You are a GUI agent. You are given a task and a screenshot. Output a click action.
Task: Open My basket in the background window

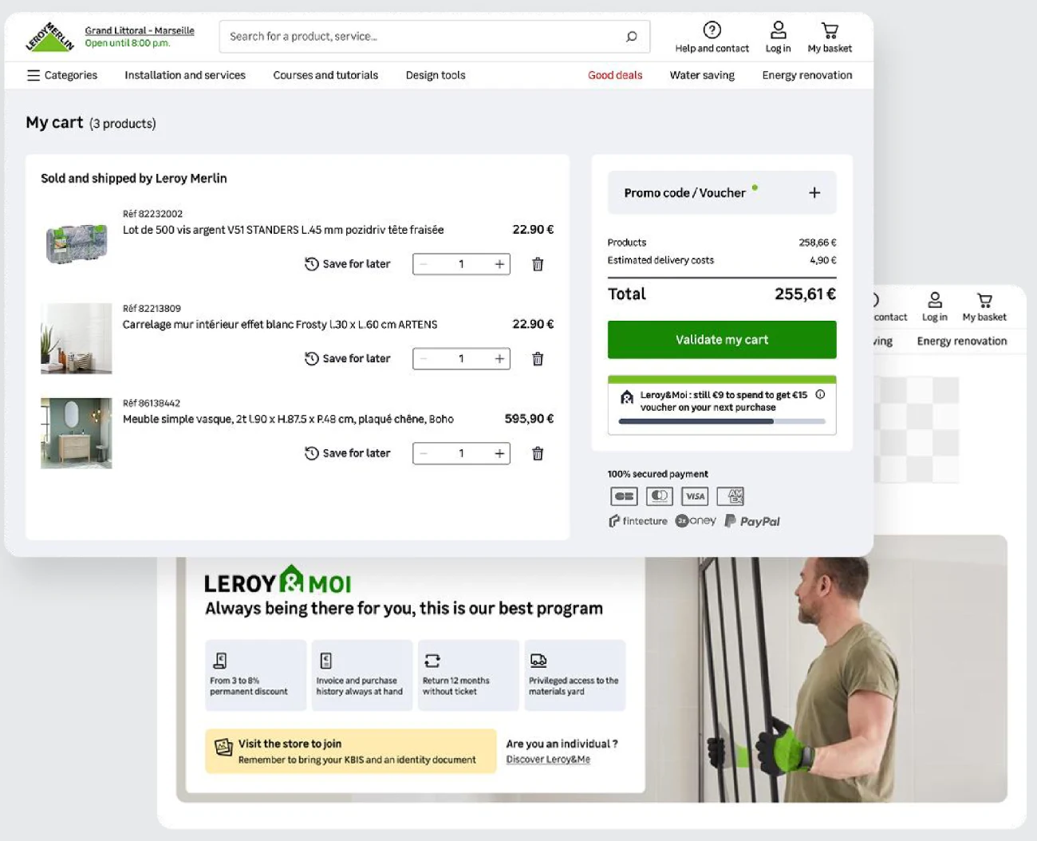(x=984, y=306)
